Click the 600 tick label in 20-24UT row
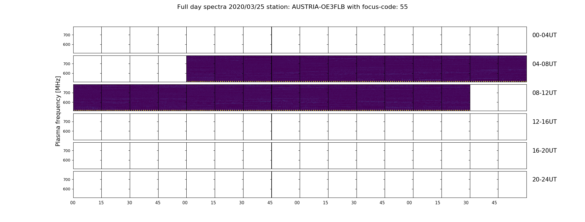 coord(67,189)
